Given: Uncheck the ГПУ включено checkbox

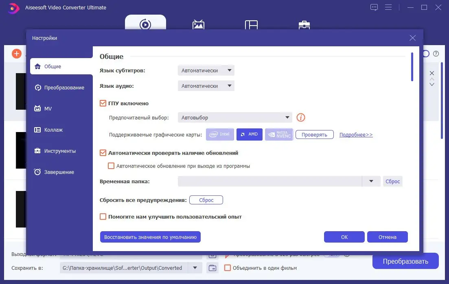Looking at the screenshot, I should pos(103,103).
